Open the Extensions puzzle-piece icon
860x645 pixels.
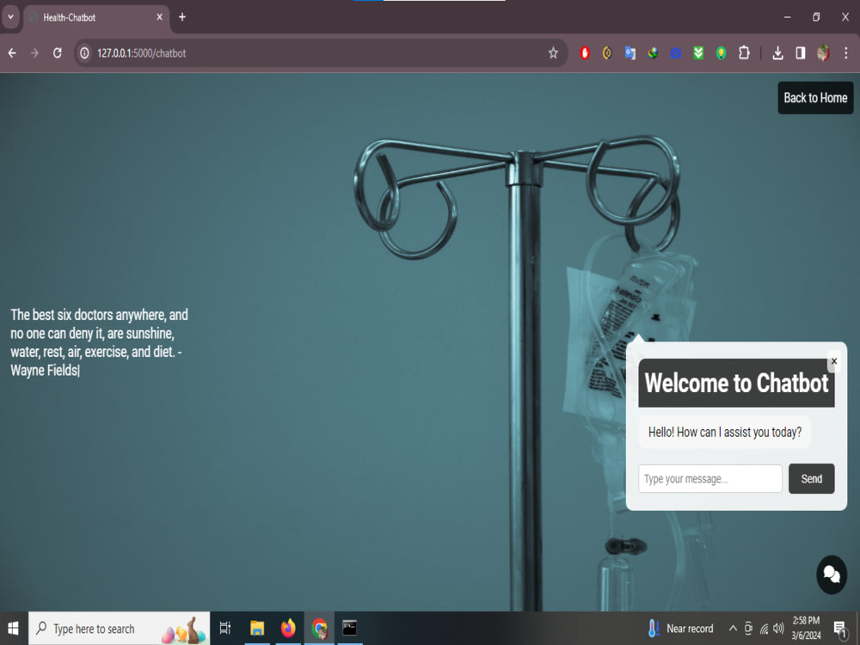tap(744, 52)
